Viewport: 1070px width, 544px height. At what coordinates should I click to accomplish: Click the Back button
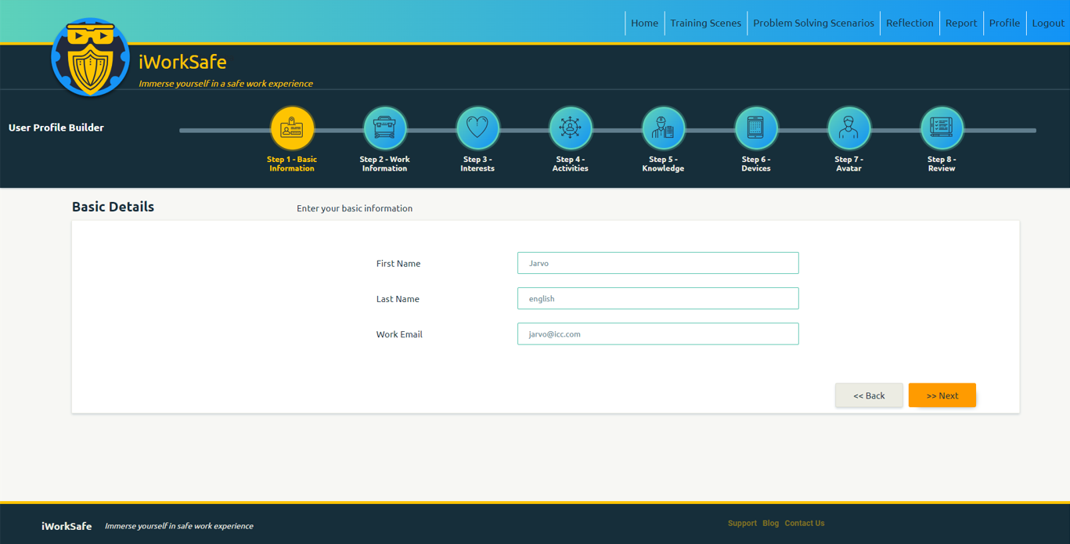(869, 395)
